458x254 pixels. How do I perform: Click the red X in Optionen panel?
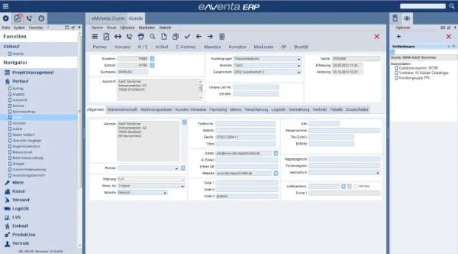pos(449,37)
